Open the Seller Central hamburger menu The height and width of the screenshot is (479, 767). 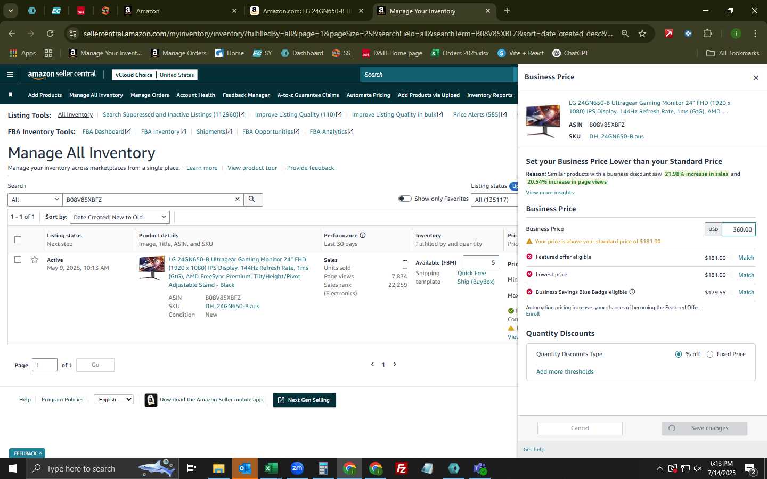point(10,75)
